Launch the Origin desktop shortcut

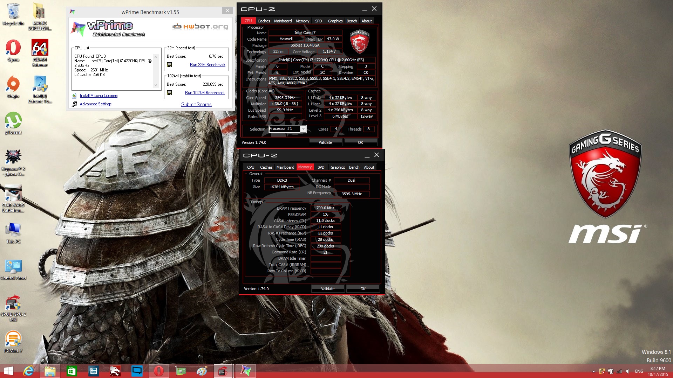[13, 87]
